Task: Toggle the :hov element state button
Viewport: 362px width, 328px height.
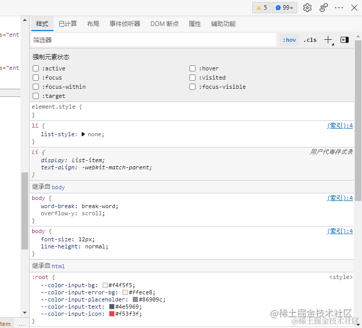Action: coord(289,40)
